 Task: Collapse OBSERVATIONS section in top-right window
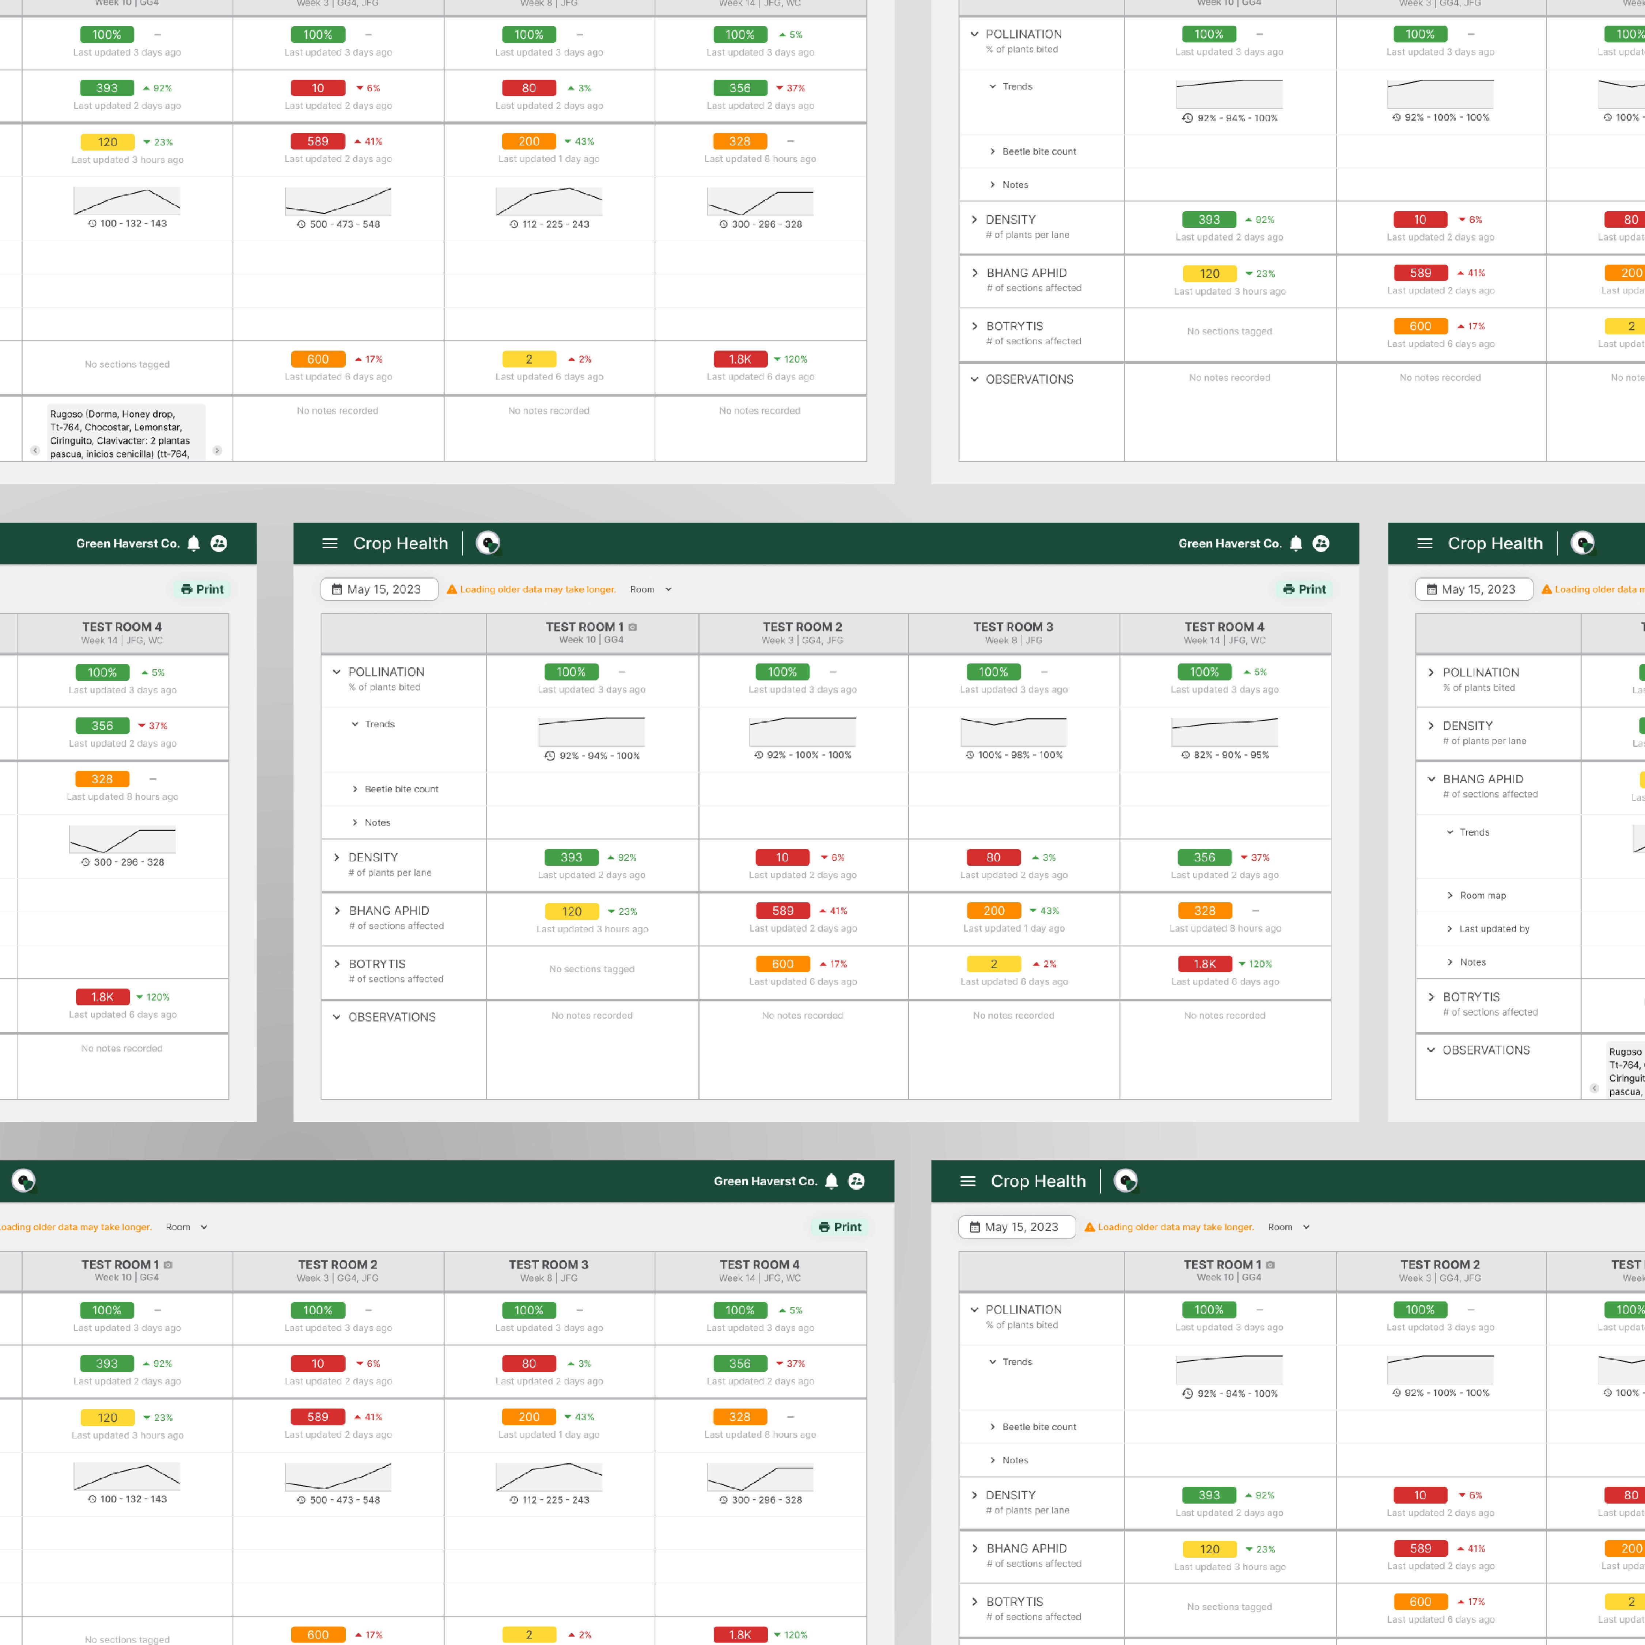pyautogui.click(x=974, y=379)
